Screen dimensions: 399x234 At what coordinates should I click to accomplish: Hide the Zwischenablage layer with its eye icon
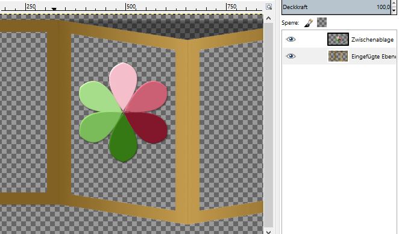[x=291, y=39]
